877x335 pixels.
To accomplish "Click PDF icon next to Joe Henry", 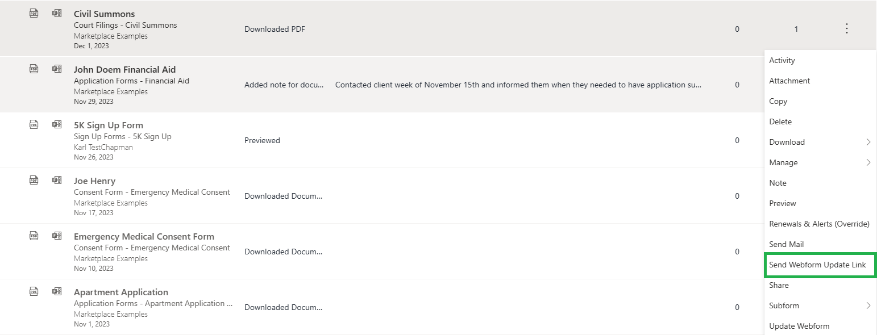I will tap(34, 180).
